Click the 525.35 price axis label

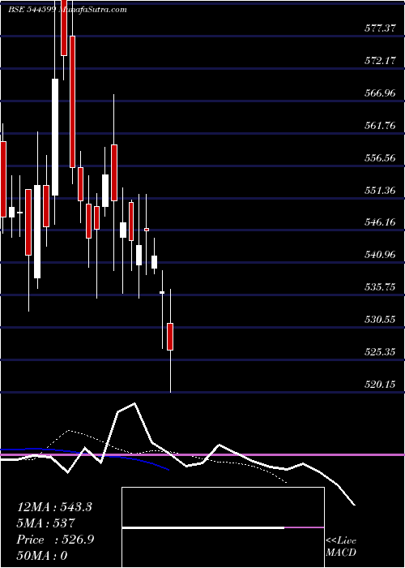pos(380,351)
